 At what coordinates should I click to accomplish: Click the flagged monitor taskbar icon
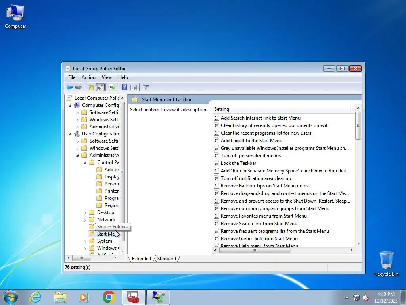158,297
